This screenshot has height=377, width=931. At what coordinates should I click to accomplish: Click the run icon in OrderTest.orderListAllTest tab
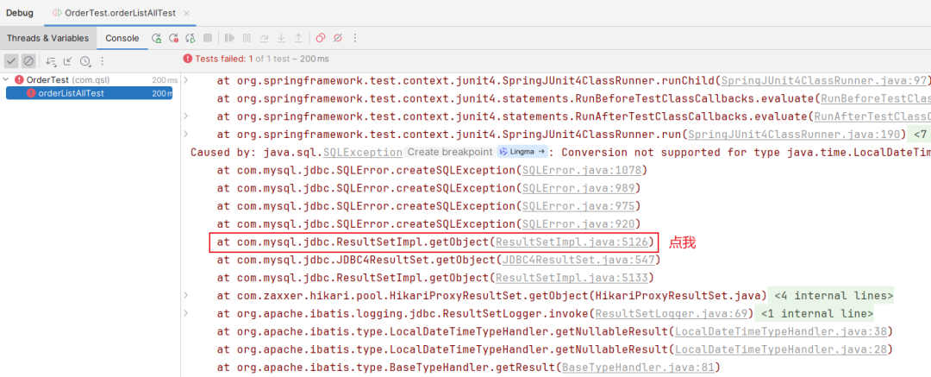click(x=57, y=13)
